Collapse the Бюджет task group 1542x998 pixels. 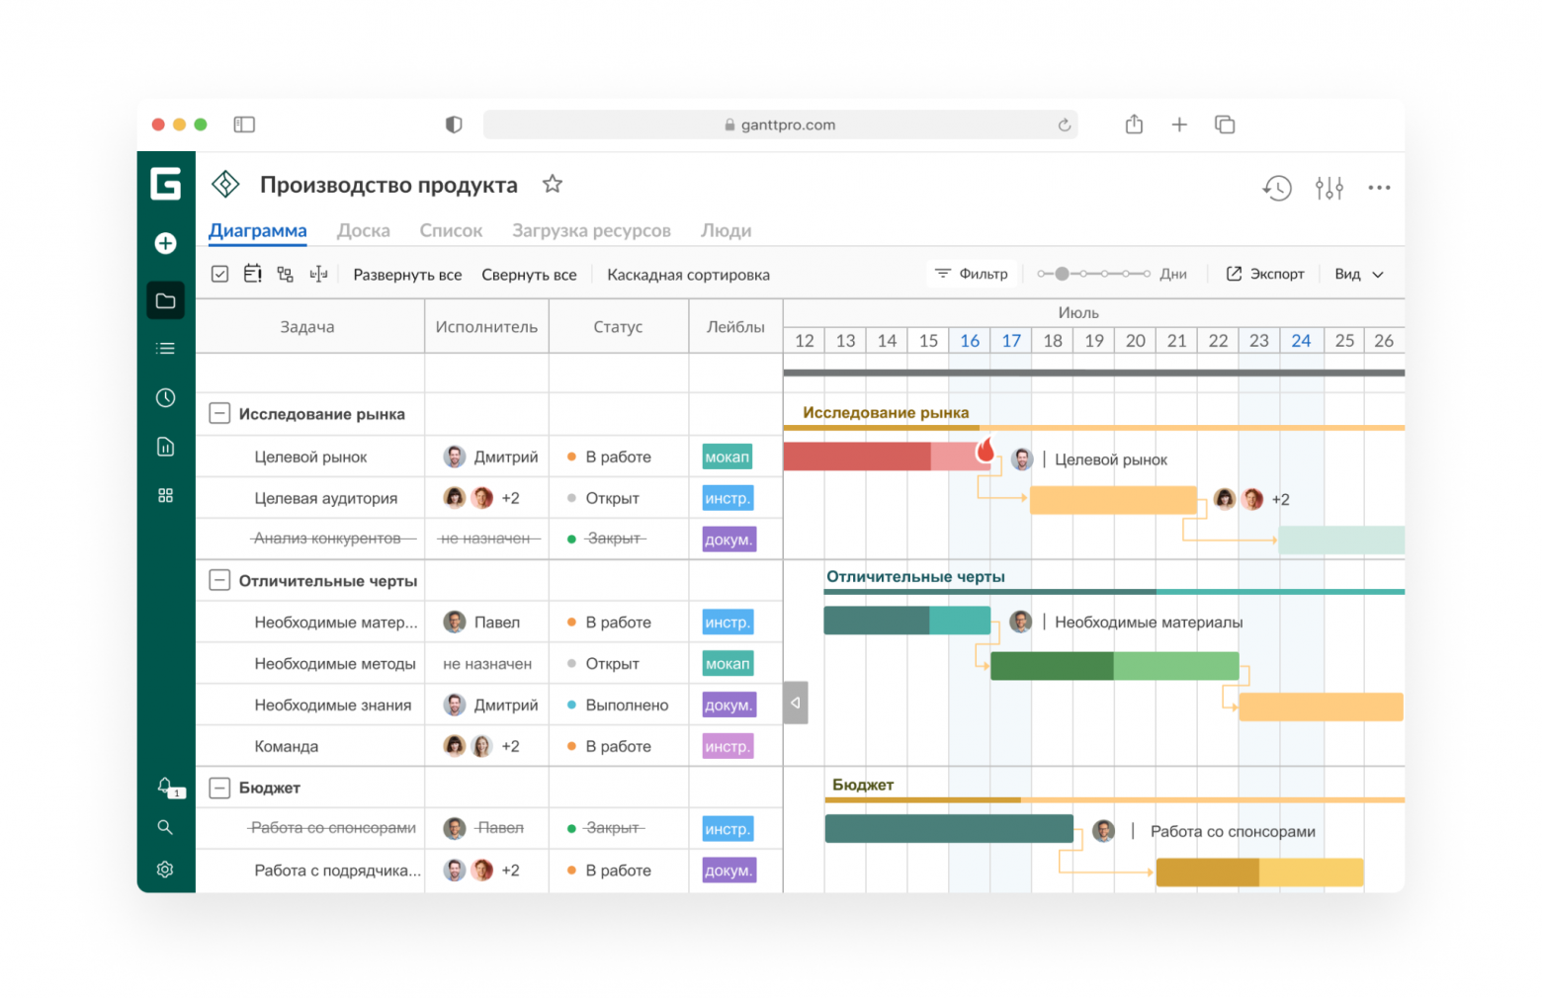pos(219,788)
